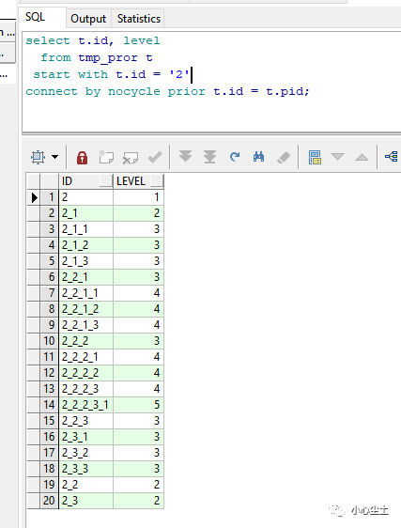The width and height of the screenshot is (401, 528).
Task: Click the previous record up triangle
Action: click(362, 157)
